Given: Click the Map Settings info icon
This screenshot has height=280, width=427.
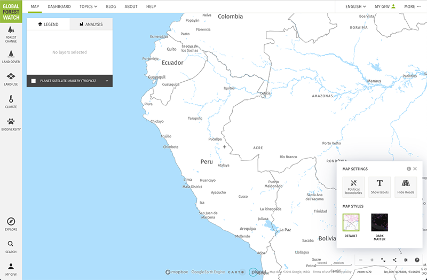Looking at the screenshot, I should (x=409, y=169).
